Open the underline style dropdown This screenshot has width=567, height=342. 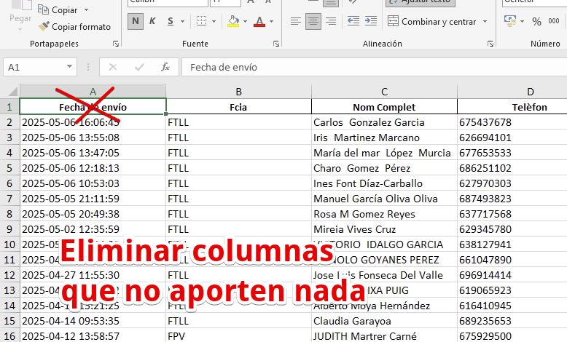click(182, 22)
